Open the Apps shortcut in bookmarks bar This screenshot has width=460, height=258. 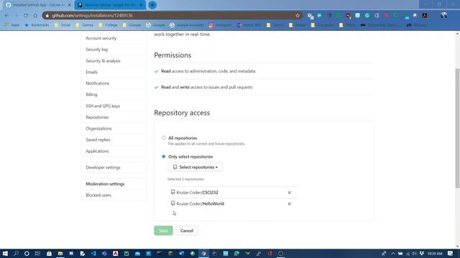[12, 25]
